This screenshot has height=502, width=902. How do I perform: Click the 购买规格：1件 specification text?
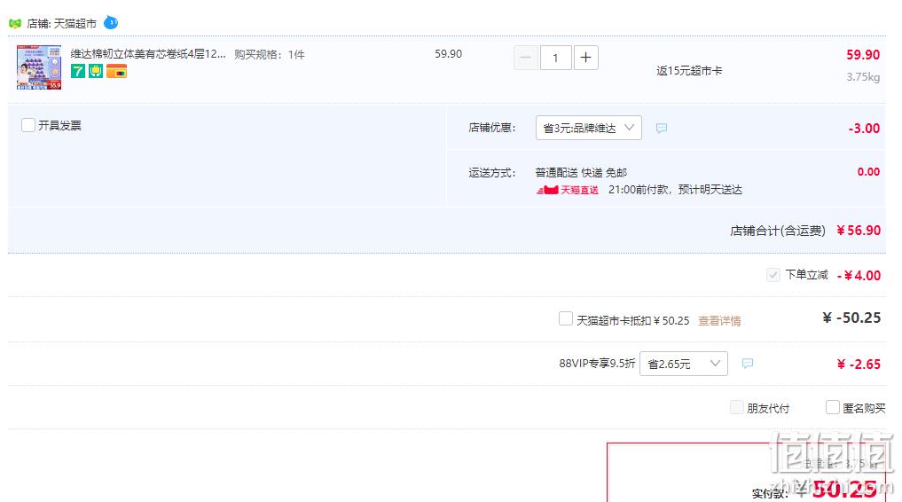(270, 55)
